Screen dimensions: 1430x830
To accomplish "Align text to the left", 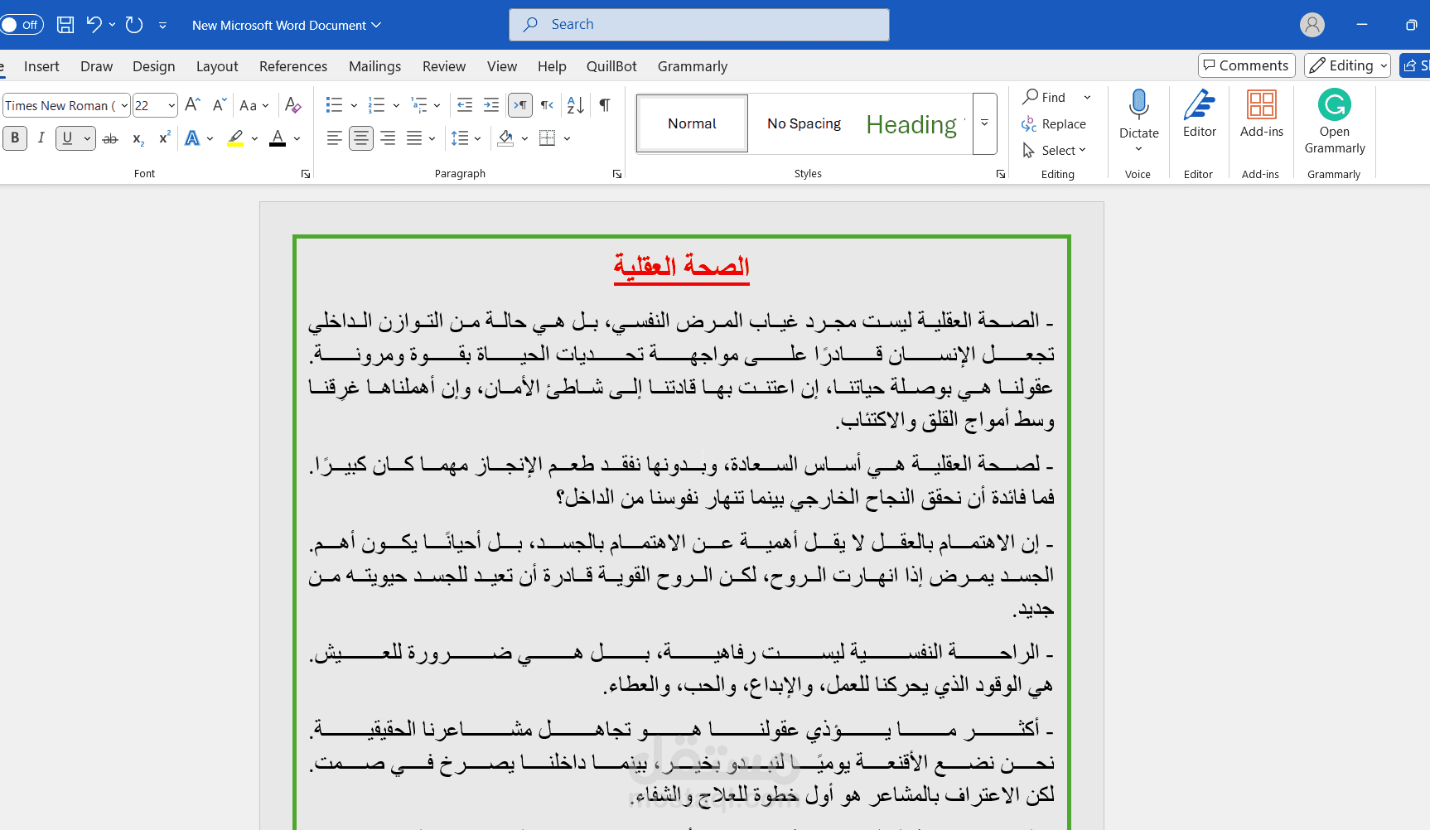I will point(335,138).
